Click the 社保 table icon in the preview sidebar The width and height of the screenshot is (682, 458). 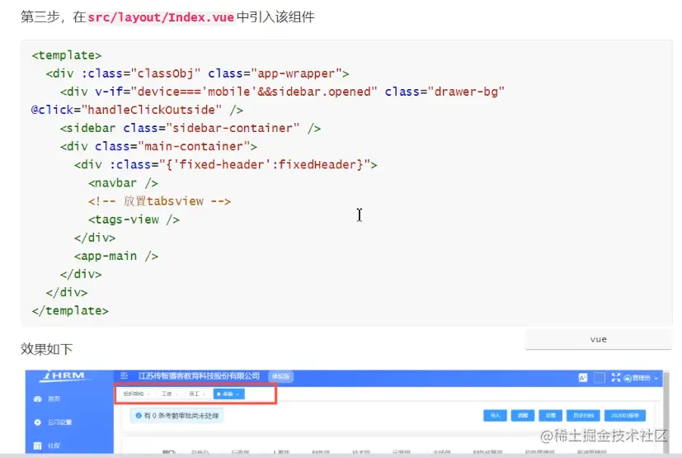click(37, 446)
